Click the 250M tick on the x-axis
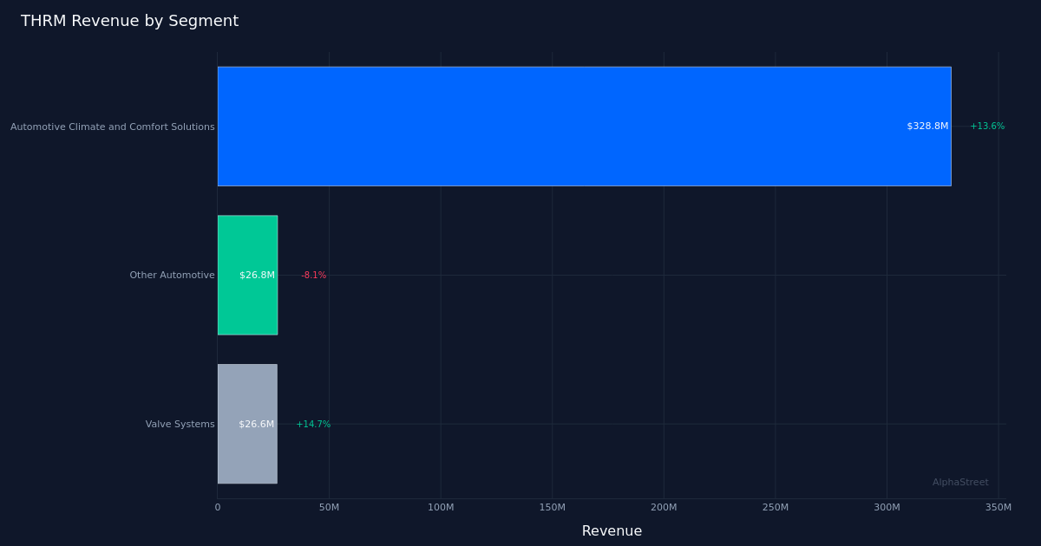Image resolution: width=1041 pixels, height=546 pixels. click(x=775, y=506)
